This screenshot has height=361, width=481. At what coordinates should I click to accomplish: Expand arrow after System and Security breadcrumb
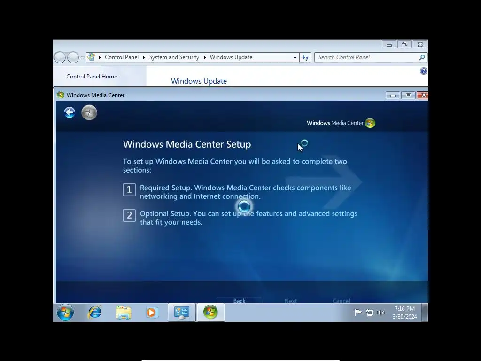point(205,57)
